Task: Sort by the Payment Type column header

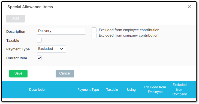Action: 88,90
